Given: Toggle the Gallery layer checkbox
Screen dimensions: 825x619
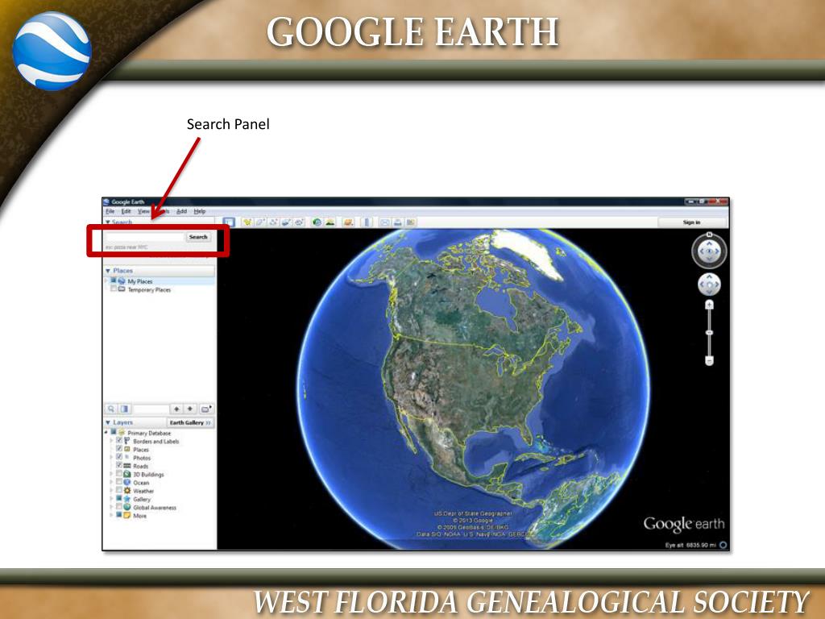Looking at the screenshot, I should [119, 498].
